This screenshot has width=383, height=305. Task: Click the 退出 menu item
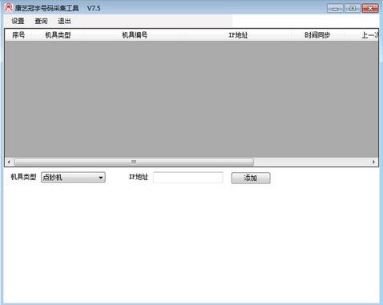pyautogui.click(x=64, y=21)
